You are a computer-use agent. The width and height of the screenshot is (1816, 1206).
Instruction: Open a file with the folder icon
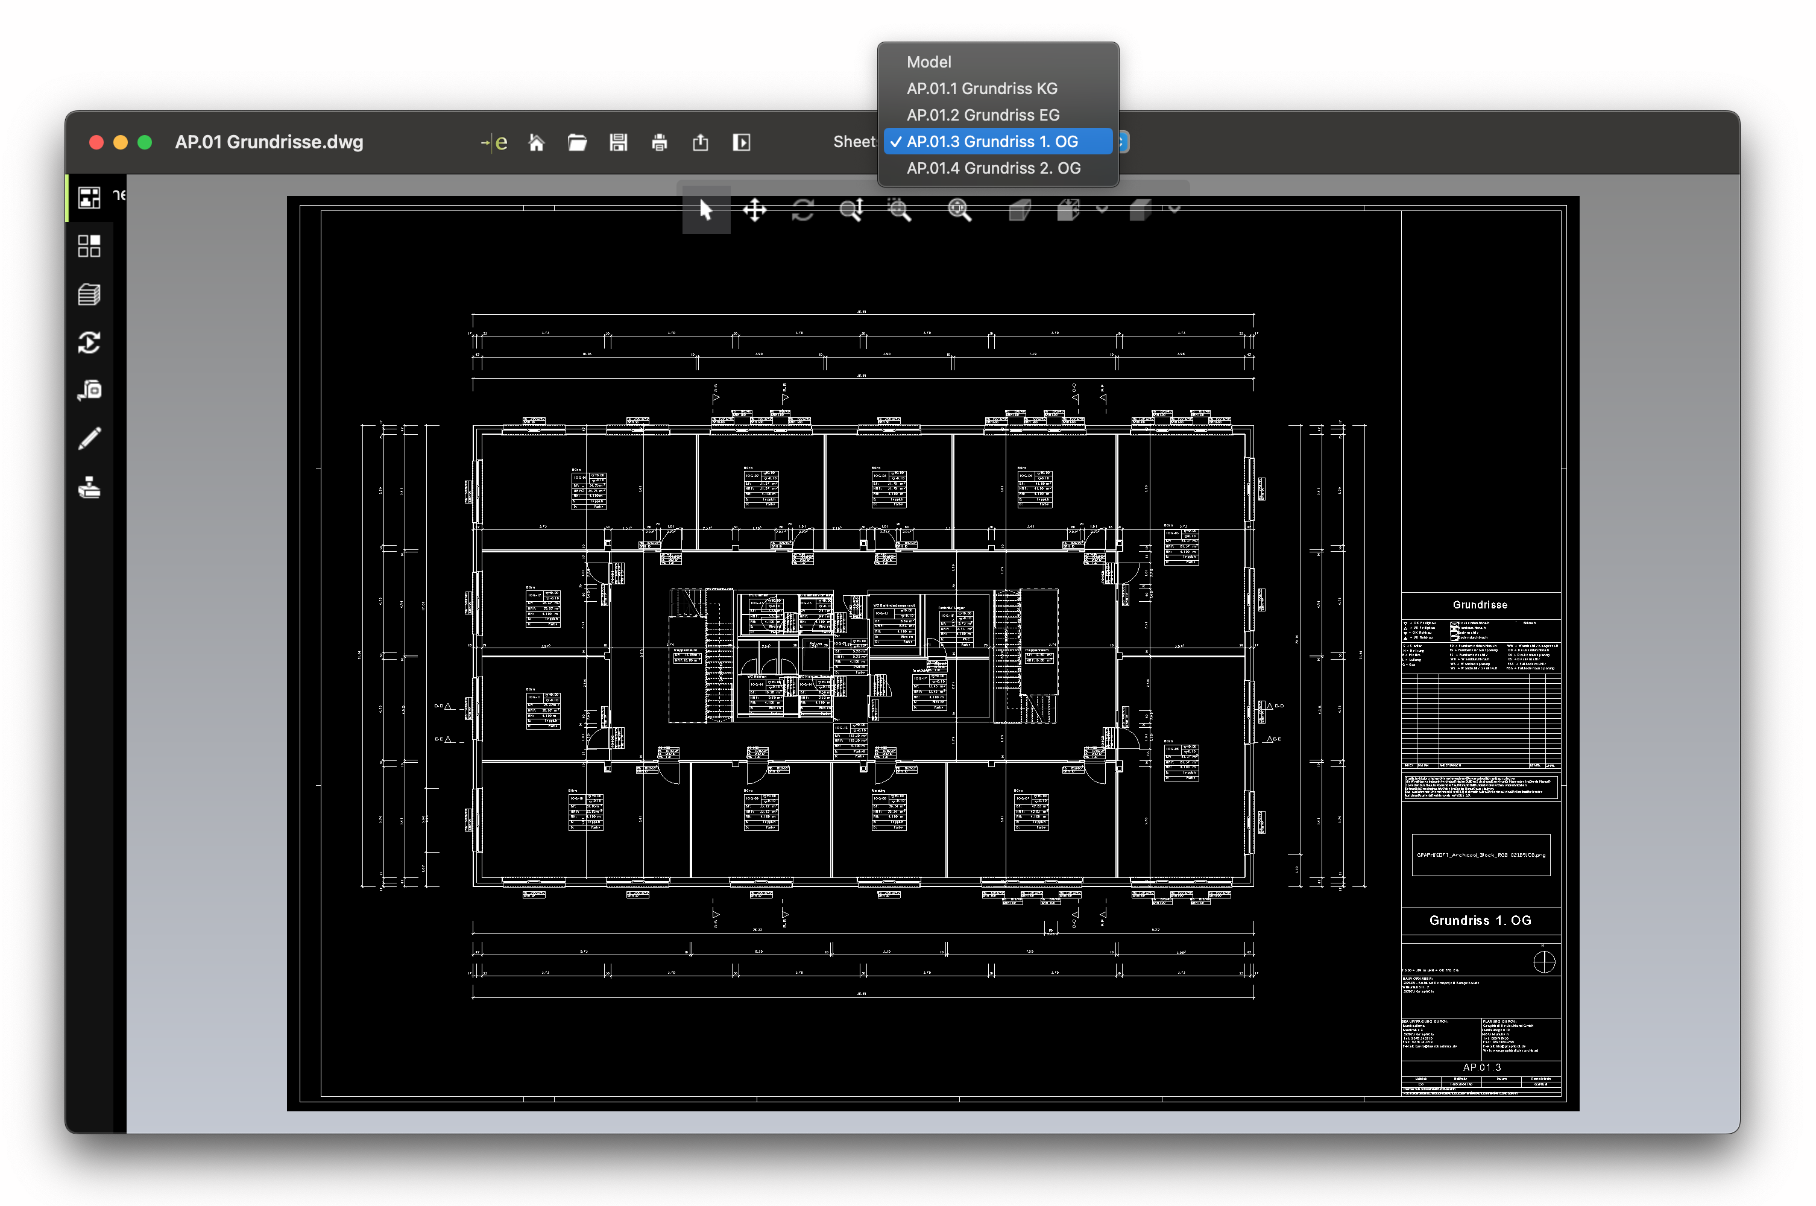(578, 142)
